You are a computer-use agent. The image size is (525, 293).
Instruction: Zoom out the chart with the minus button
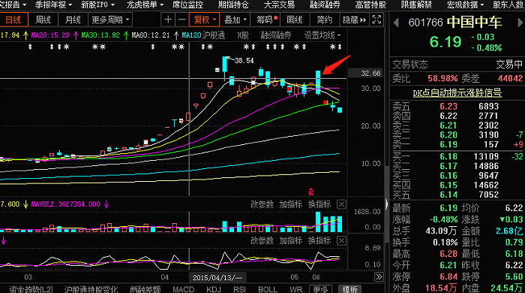click(181, 20)
